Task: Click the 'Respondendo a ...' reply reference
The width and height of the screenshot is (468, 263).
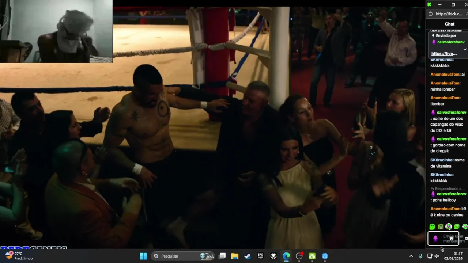Action: tap(448, 189)
